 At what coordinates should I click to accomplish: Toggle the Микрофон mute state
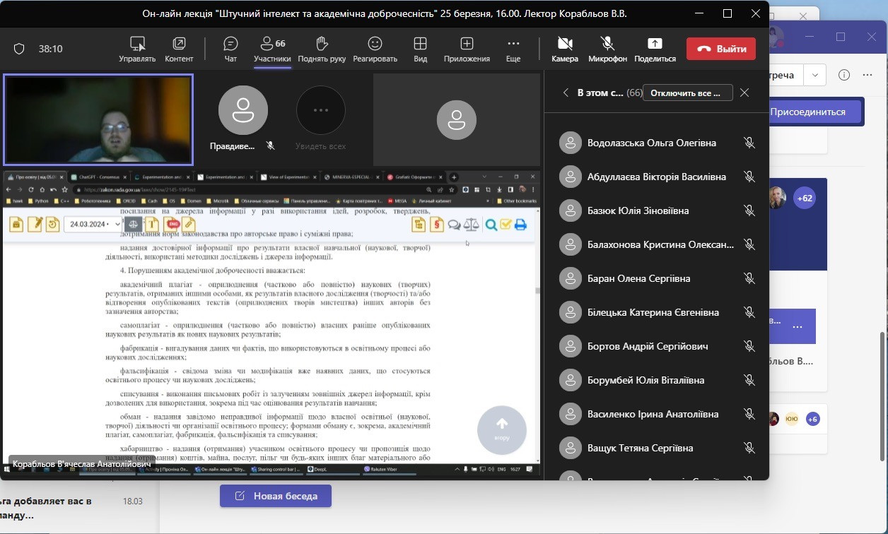pyautogui.click(x=607, y=49)
